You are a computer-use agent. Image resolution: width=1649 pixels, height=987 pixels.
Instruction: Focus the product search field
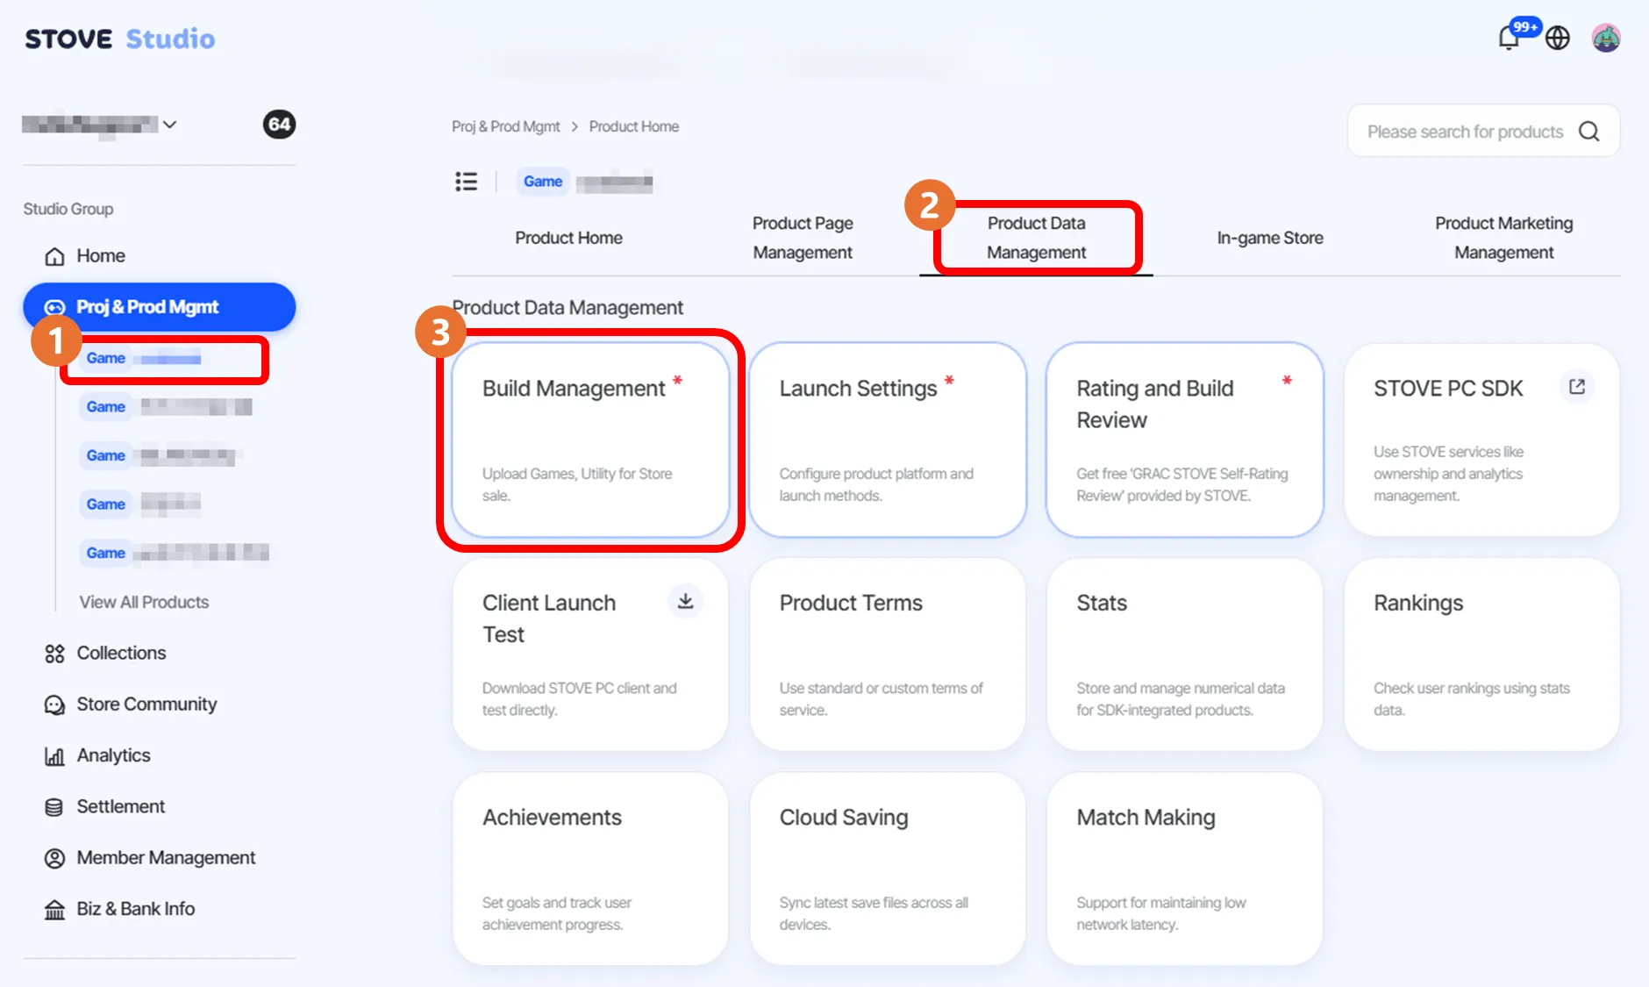[x=1483, y=132]
